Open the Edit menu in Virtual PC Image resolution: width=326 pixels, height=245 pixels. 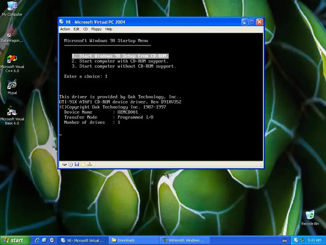(x=76, y=29)
